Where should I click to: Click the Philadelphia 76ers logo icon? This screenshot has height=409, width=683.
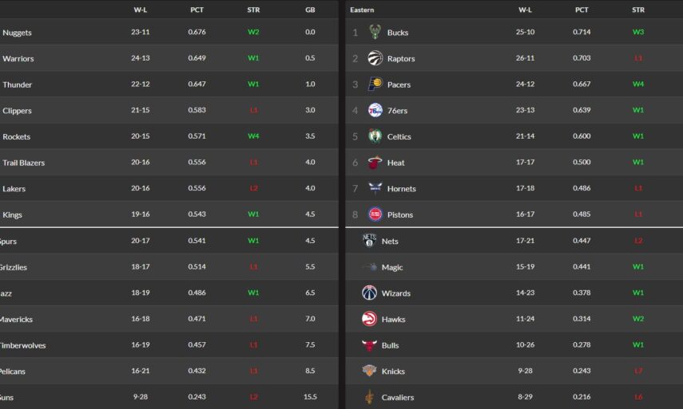tap(375, 110)
